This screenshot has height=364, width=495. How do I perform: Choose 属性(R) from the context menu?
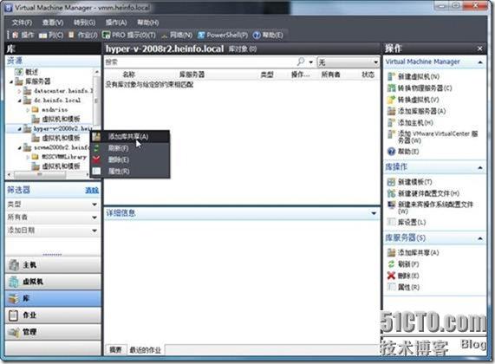pos(130,172)
